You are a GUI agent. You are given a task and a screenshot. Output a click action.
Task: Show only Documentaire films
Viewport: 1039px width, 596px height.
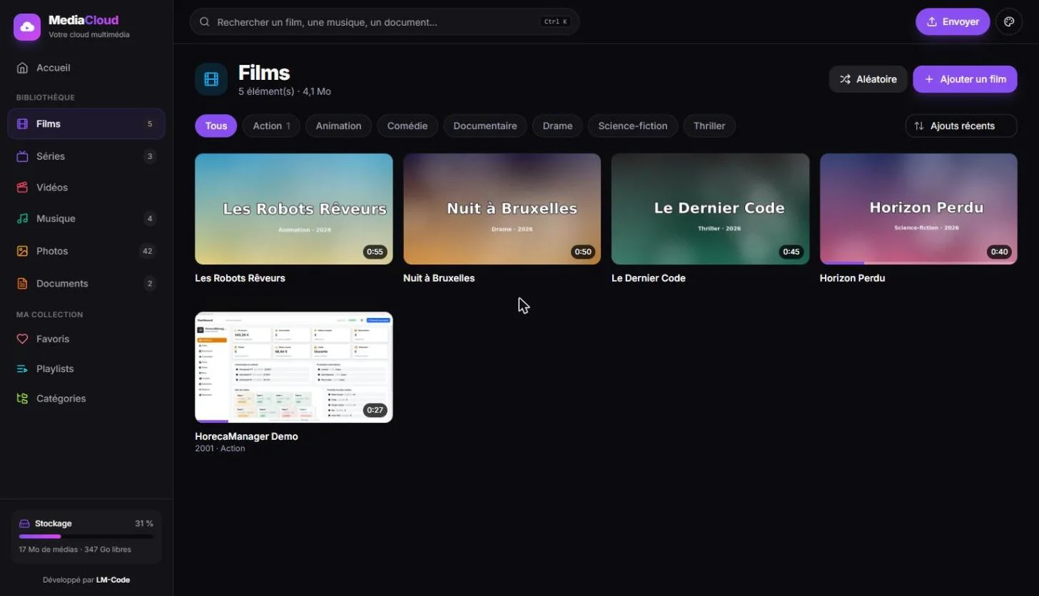point(485,126)
